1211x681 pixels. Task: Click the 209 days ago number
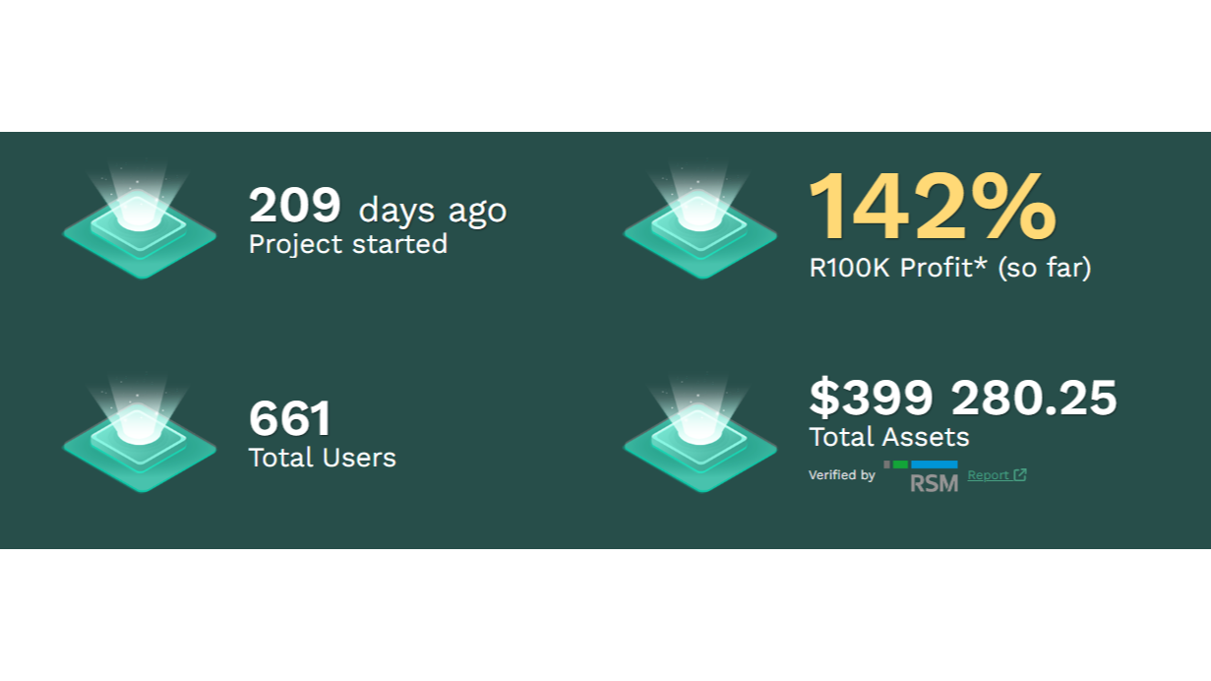[294, 207]
